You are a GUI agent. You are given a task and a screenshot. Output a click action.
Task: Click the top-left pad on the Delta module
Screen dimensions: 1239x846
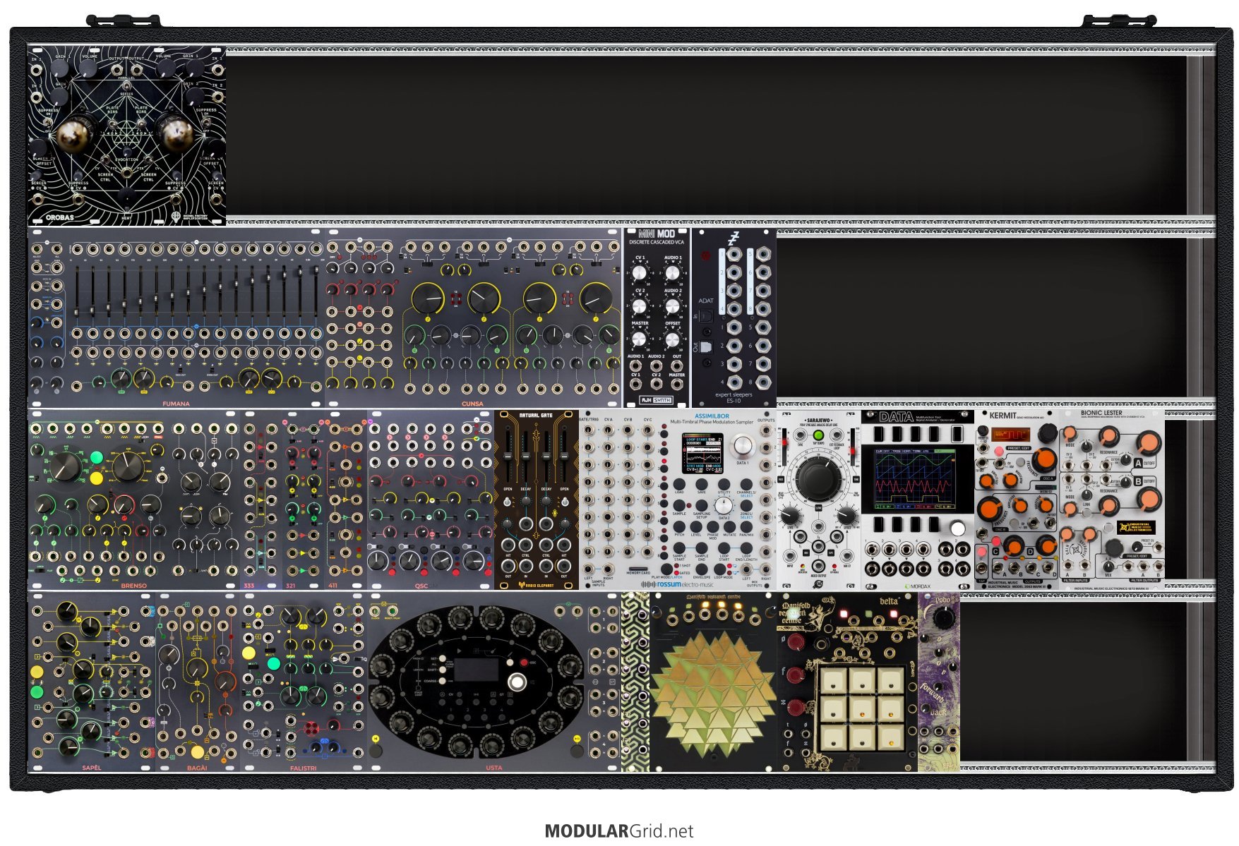[x=834, y=681]
